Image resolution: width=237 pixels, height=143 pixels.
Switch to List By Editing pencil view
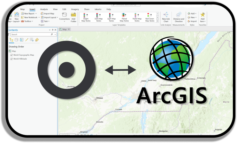pos(27,40)
